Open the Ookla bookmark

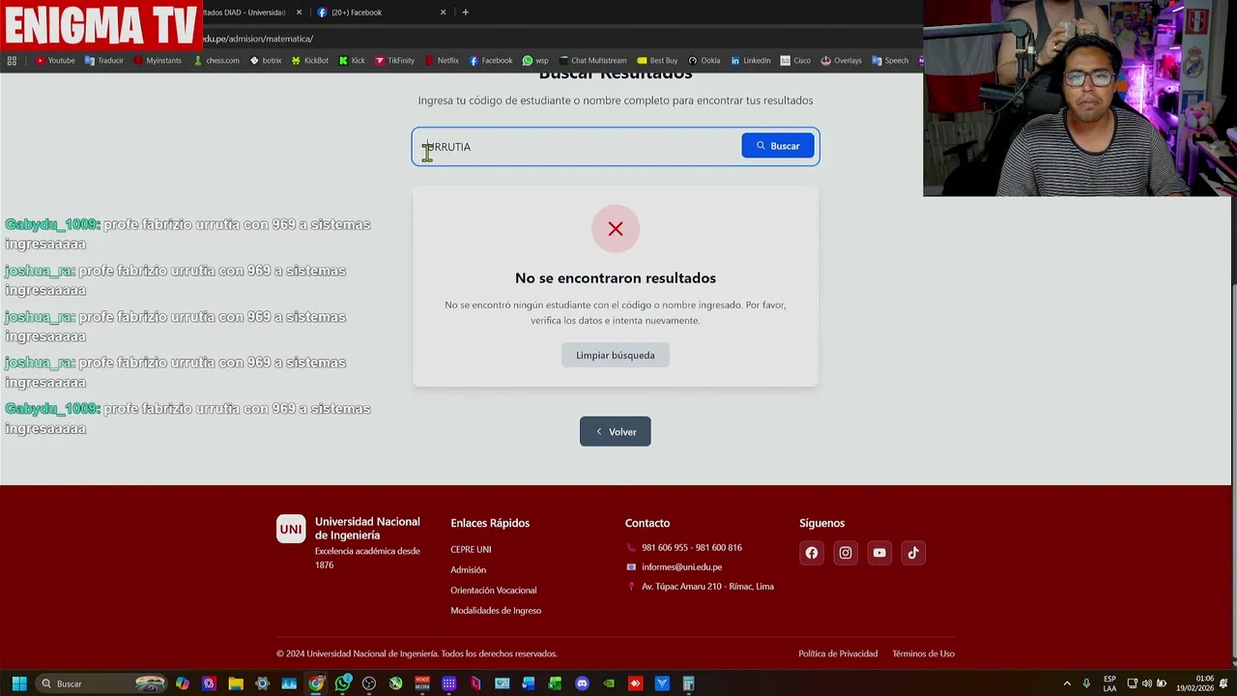[704, 60]
